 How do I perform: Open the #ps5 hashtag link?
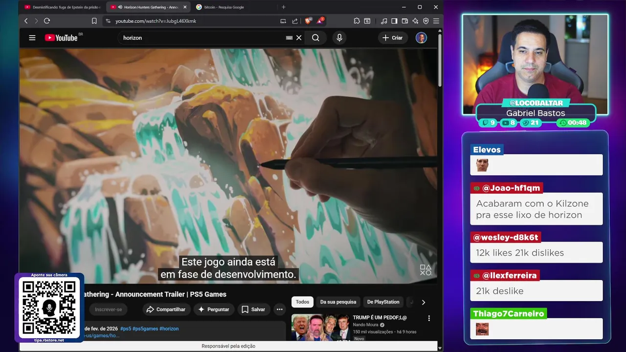[125, 329]
